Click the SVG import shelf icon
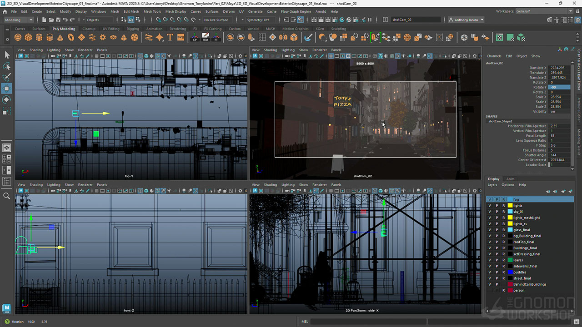 [181, 37]
